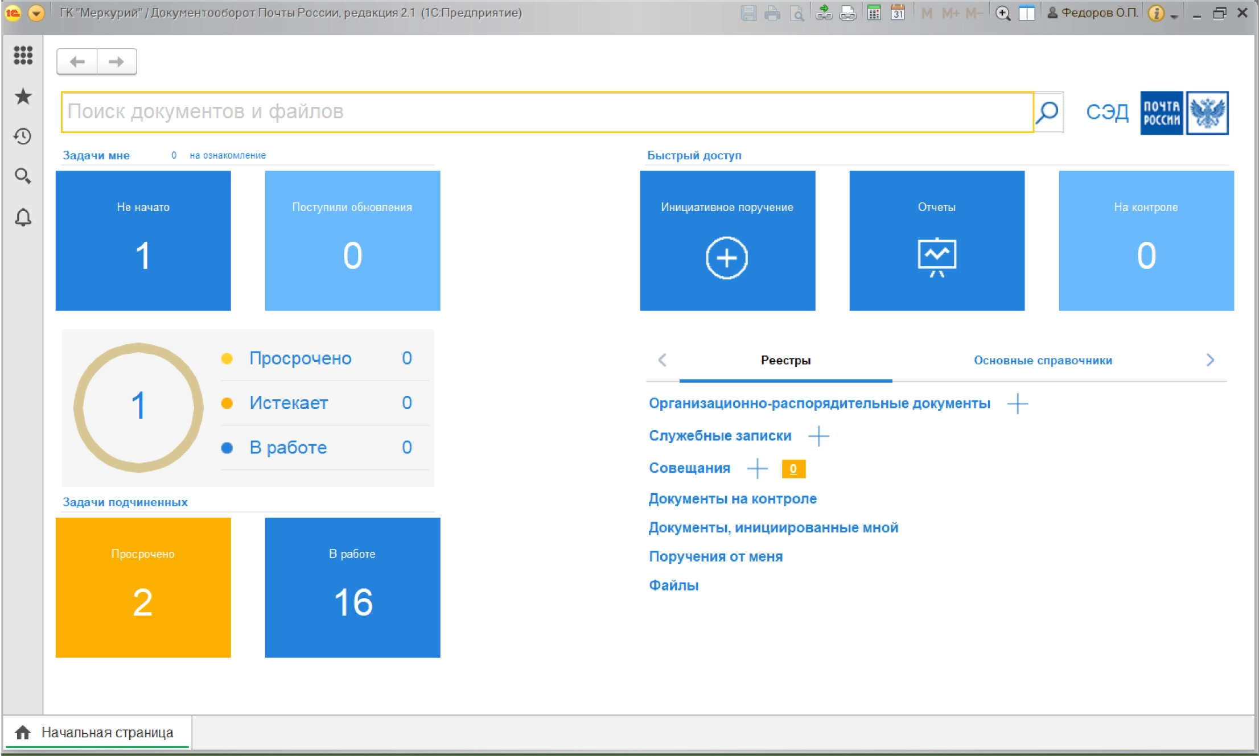Open Favorites via the star icon
The width and height of the screenshot is (1259, 756).
[23, 97]
